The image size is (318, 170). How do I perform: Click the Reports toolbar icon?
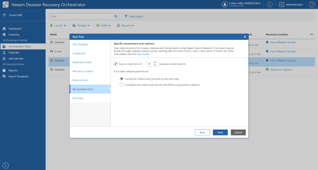(119, 25)
